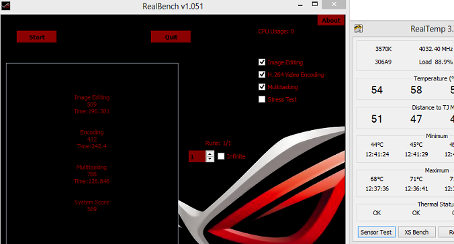Click Distance to TJ Max value 47
Screen dimensions: 454x244
[416, 119]
